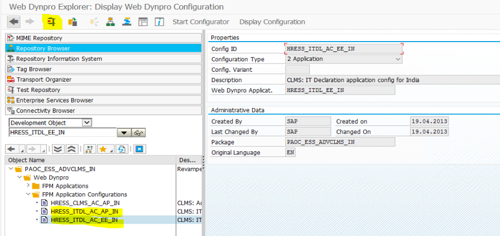Switch to the MIME Repository browser
Screen dimensions: 500x236
(39, 38)
